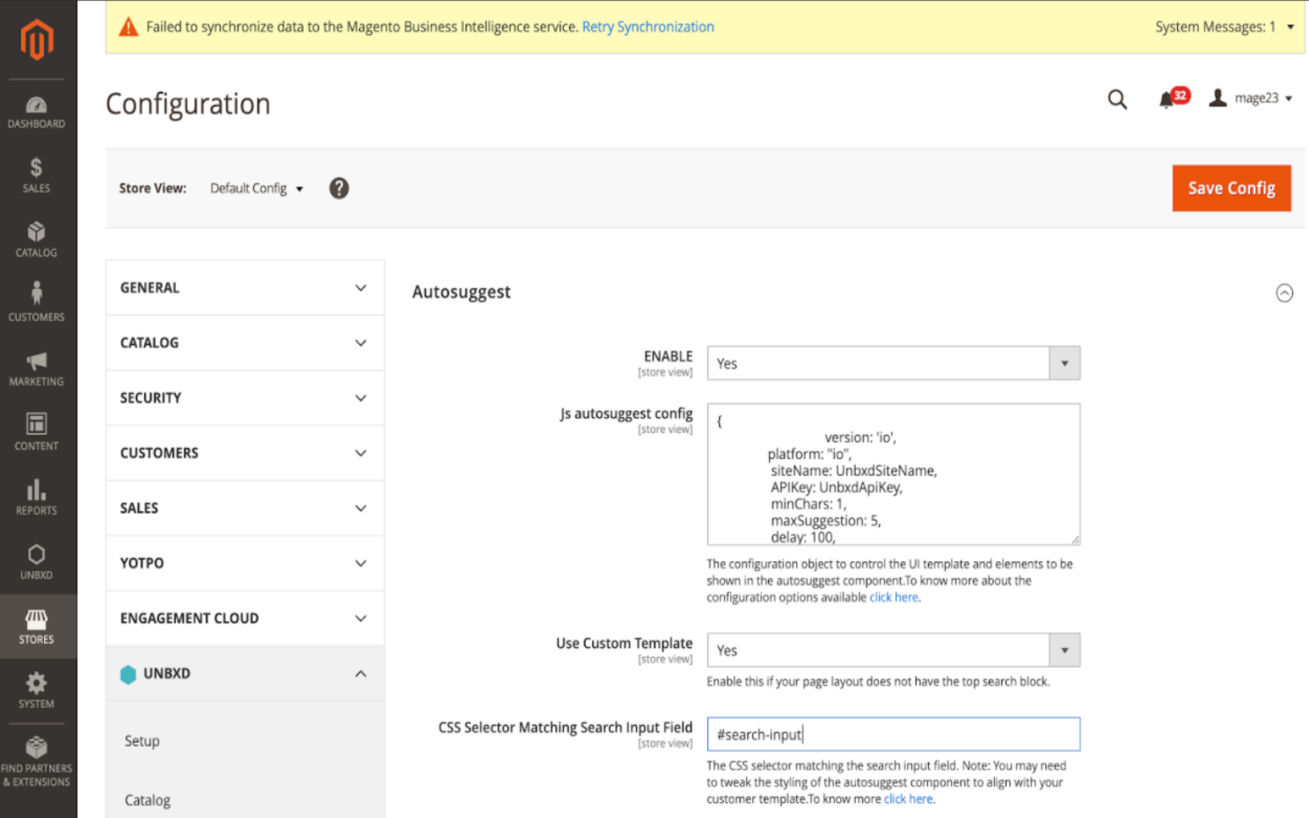
Task: Click the Configuration page title
Action: click(187, 104)
